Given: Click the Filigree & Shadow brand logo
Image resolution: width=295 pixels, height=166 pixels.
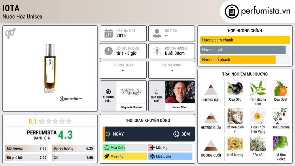Looking at the screenshot, I should 131,92.
